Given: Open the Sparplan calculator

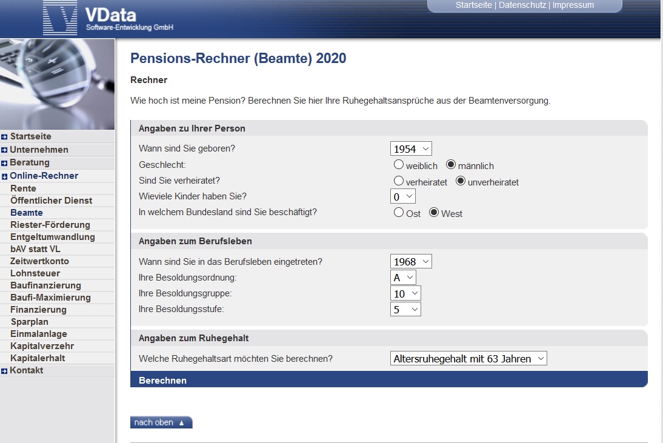Looking at the screenshot, I should tap(30, 322).
